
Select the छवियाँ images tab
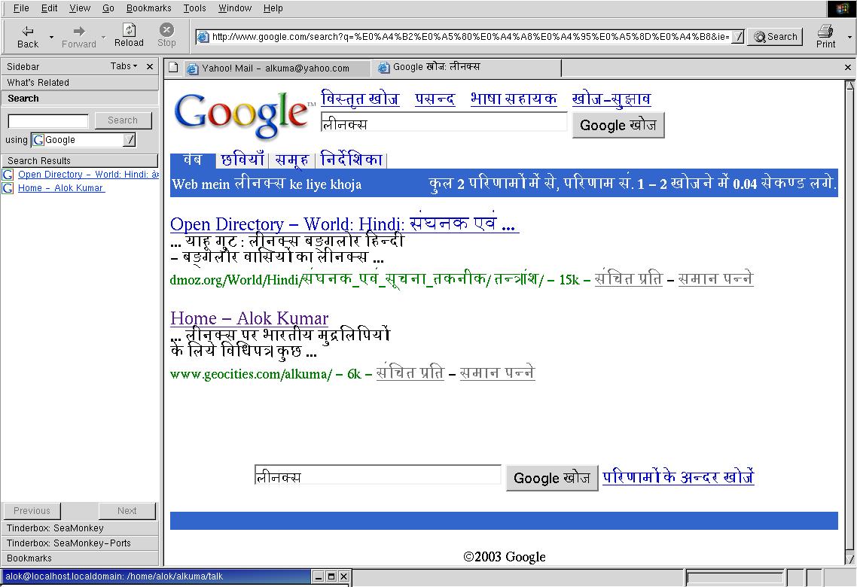(242, 160)
